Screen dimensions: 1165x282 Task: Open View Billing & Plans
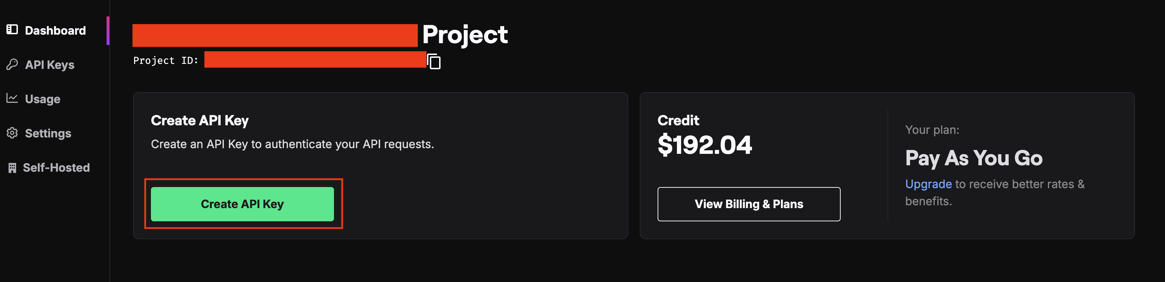click(x=749, y=204)
